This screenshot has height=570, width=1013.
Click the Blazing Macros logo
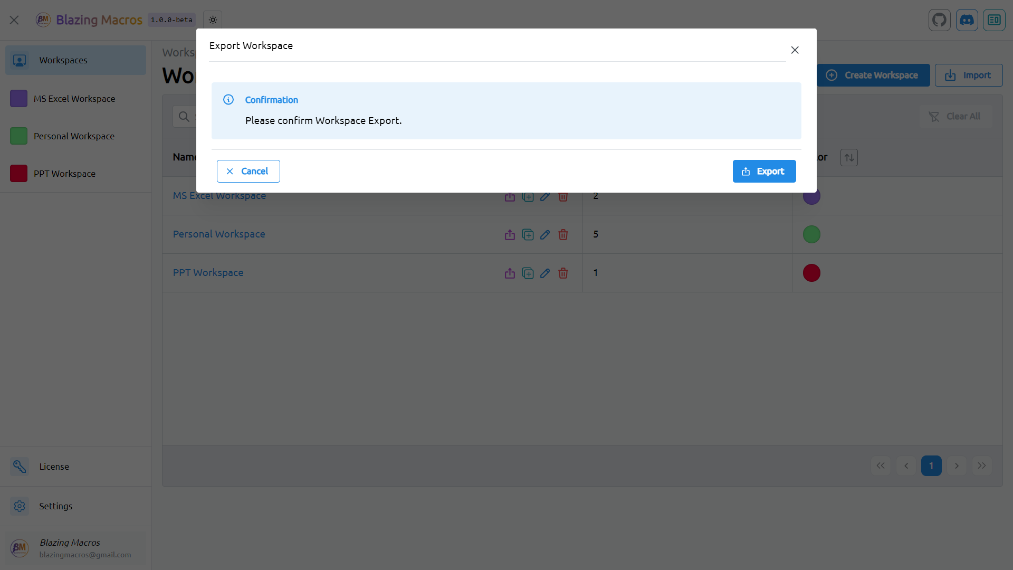pyautogui.click(x=43, y=20)
